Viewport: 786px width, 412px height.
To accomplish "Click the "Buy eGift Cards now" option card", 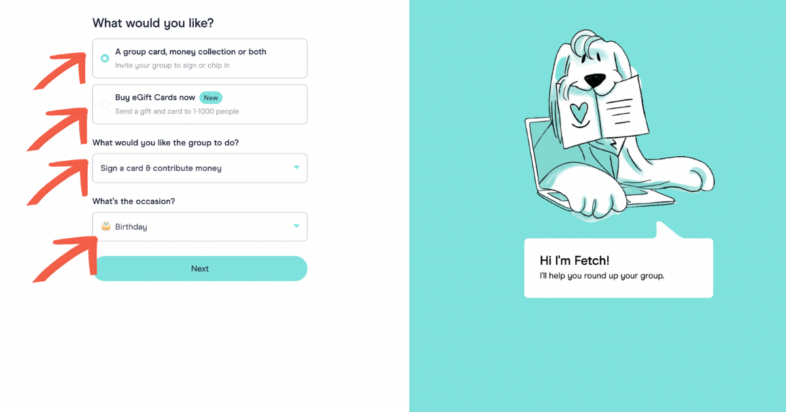I will point(200,104).
